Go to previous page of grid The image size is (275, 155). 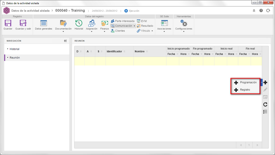click(x=241, y=145)
